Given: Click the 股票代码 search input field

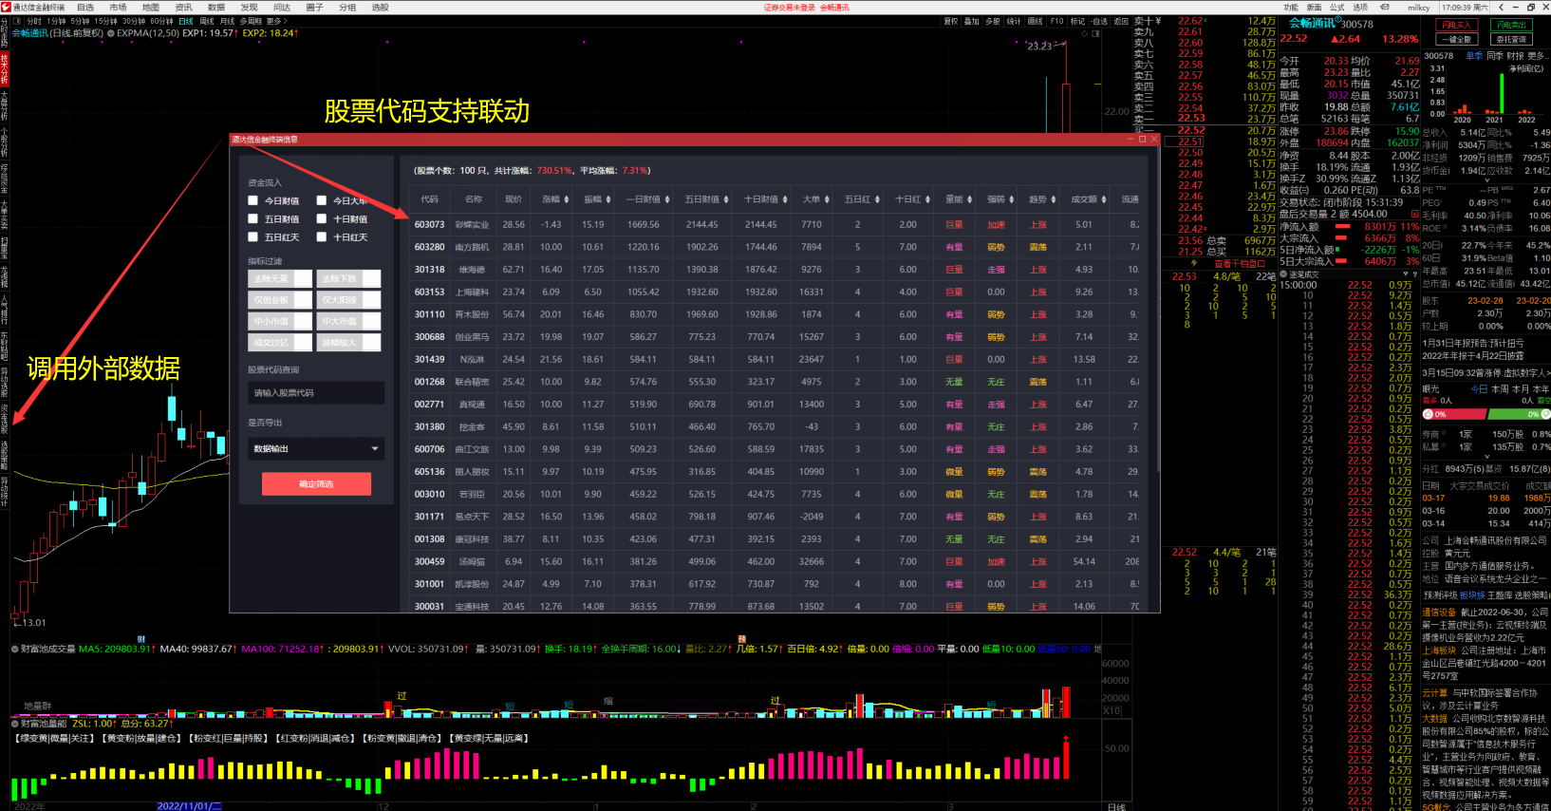Looking at the screenshot, I should 316,393.
